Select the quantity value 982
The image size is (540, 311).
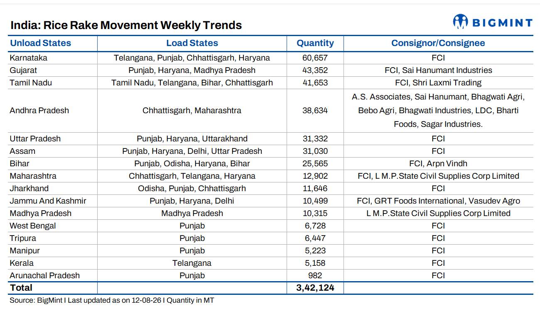pos(315,275)
